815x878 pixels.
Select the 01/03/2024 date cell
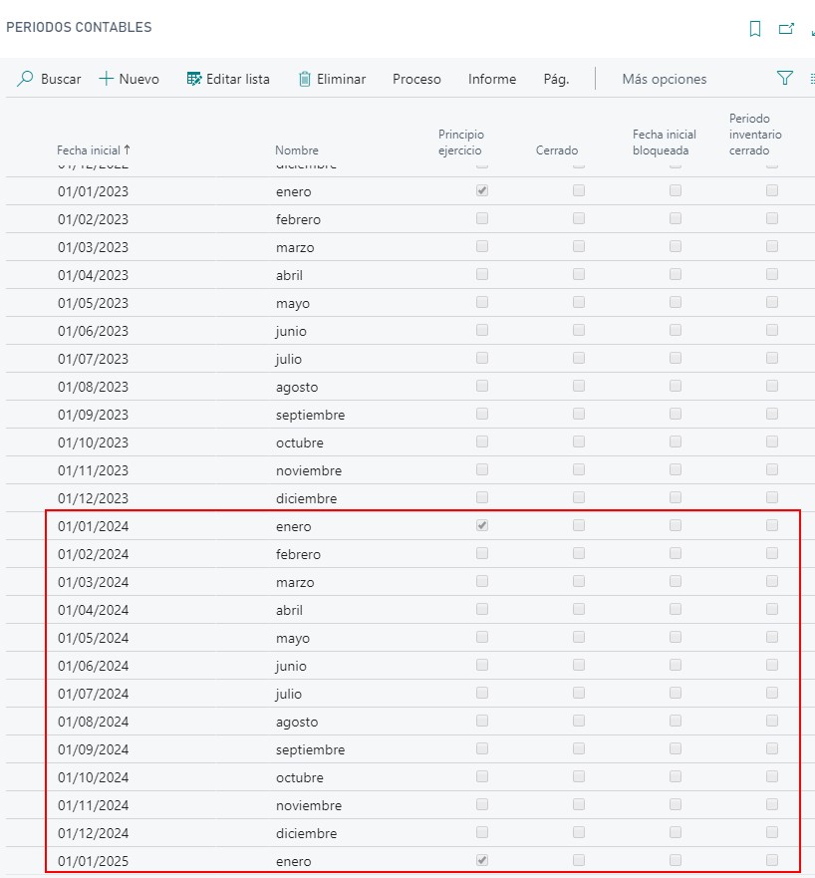pyautogui.click(x=94, y=582)
